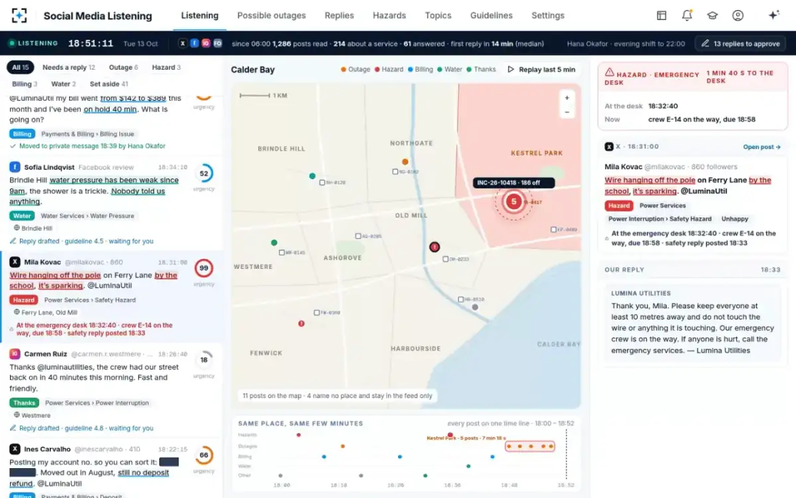Click the grey dot near Harbourside
The image size is (796, 498).
tap(474, 307)
